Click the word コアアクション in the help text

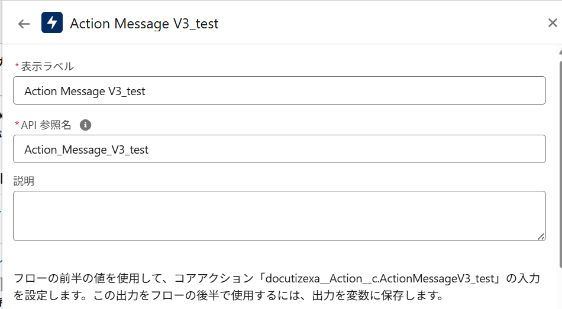218,278
